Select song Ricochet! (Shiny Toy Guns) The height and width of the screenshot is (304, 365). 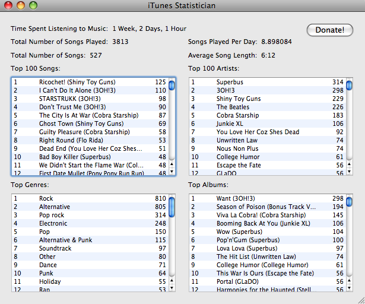pyautogui.click(x=90, y=82)
